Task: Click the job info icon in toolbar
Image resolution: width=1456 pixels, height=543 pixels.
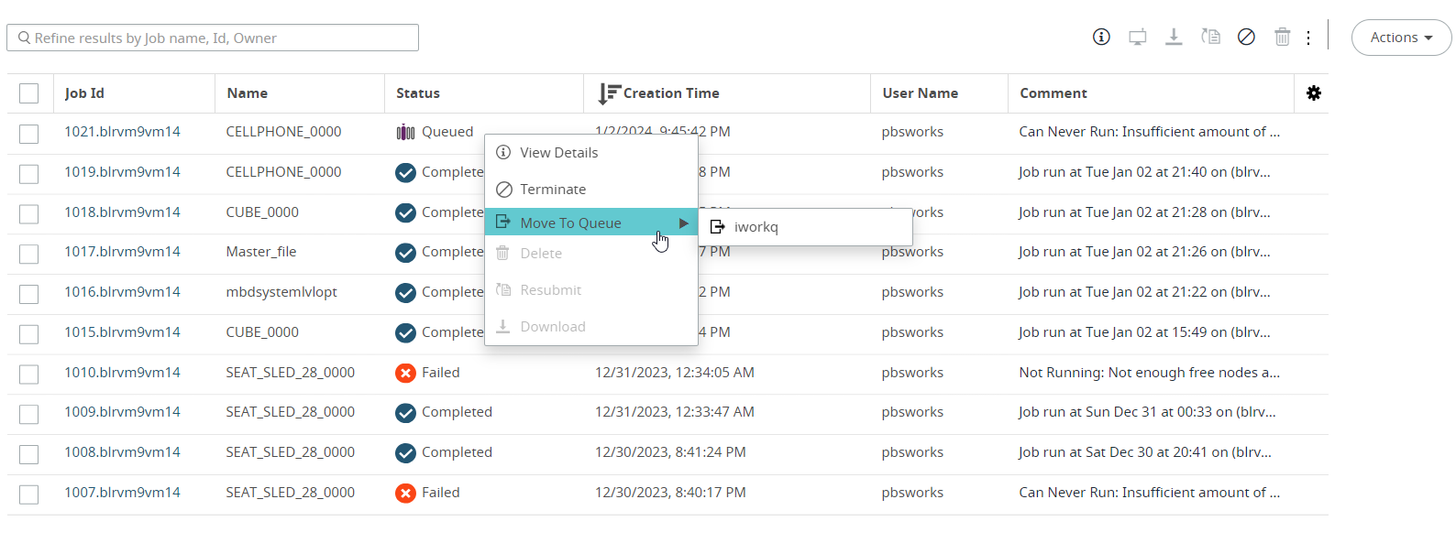Action: [x=1101, y=37]
